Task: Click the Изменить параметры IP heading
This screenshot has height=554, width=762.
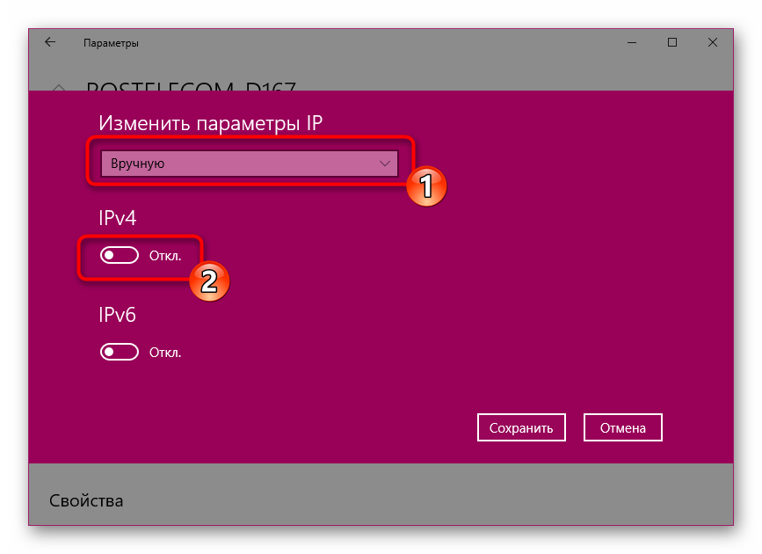Action: [210, 123]
